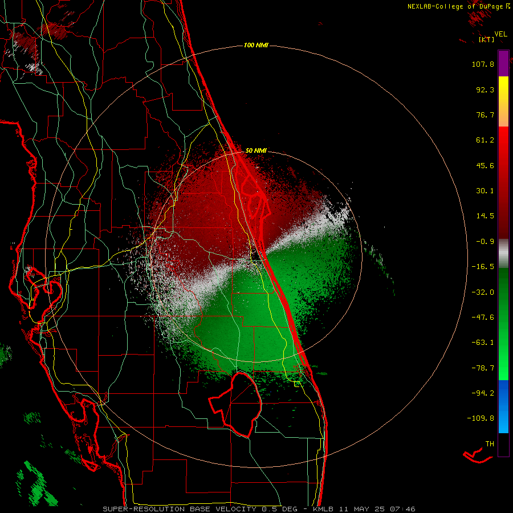Click the 30.1 legend value
The image size is (513, 513).
485,191
